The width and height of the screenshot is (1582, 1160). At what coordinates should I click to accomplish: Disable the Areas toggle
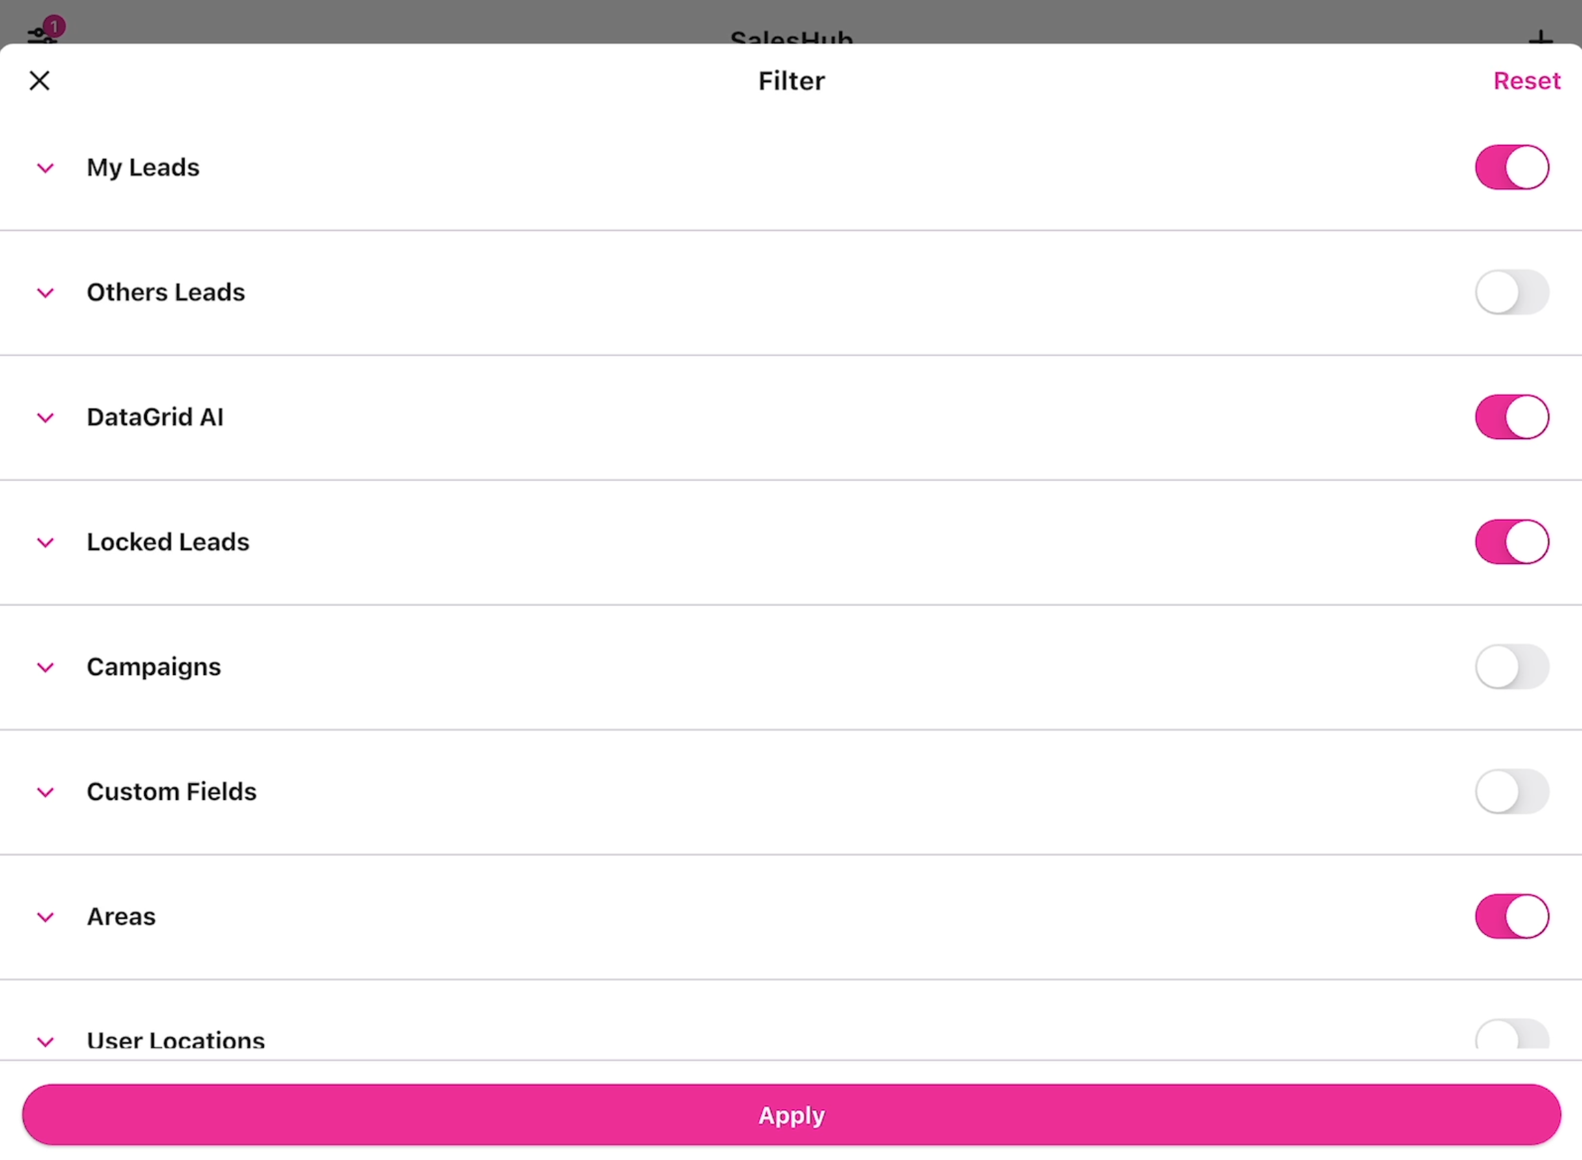[1511, 916]
